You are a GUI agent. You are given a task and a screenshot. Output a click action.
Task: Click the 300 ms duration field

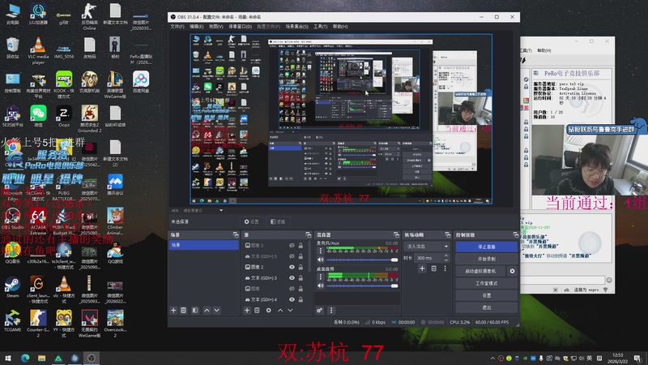[x=428, y=258]
